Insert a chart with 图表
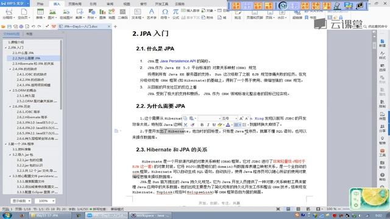This screenshot has width=390, height=219. (102, 14)
